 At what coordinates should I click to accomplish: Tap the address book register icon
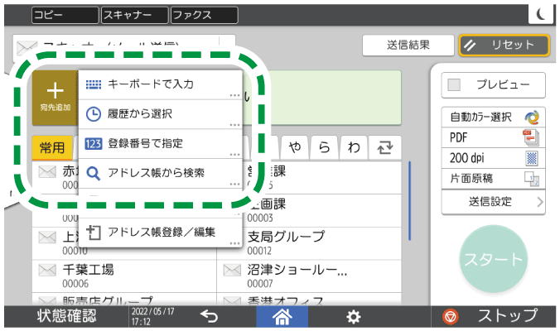tap(94, 233)
